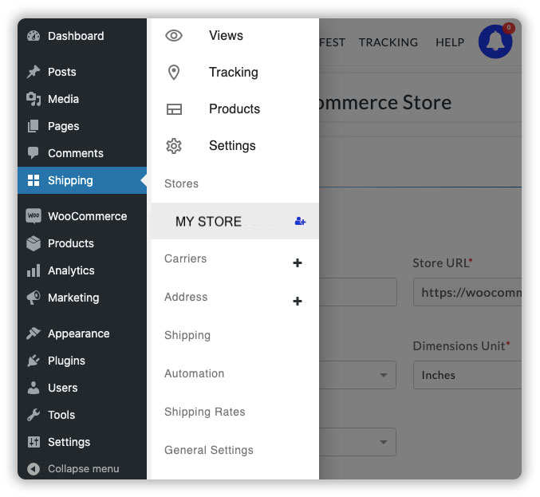Screen dimensions: 540x497
Task: Open the notifications bell icon
Action: [495, 41]
